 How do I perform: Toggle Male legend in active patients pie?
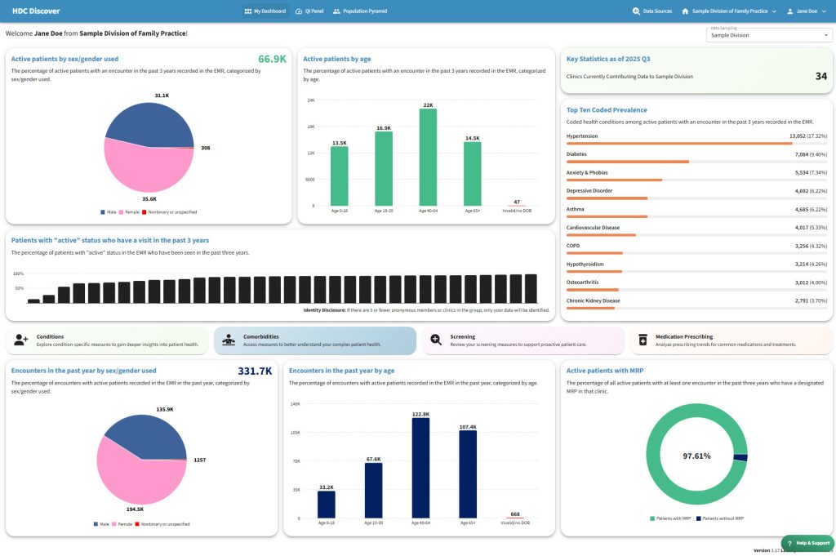pyautogui.click(x=108, y=211)
